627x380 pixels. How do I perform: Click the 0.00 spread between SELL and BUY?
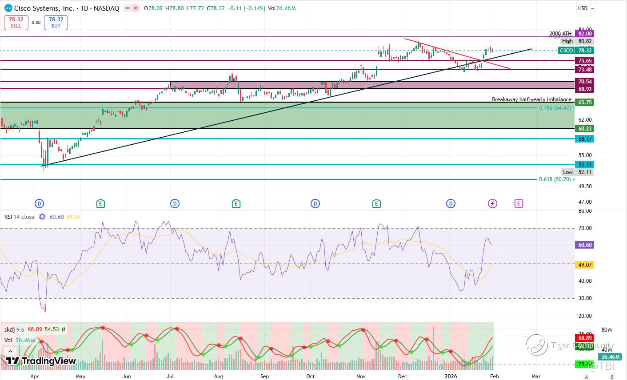point(36,23)
